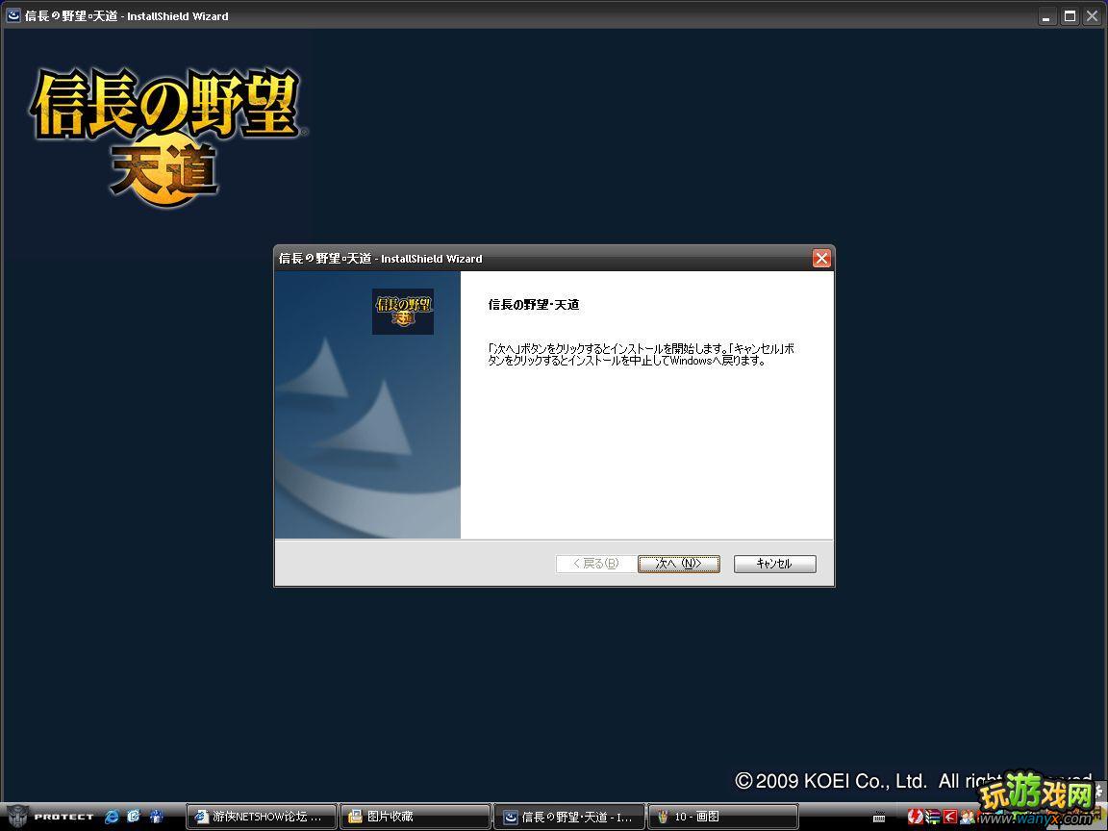Click the keyboard icon in system tray

(879, 818)
